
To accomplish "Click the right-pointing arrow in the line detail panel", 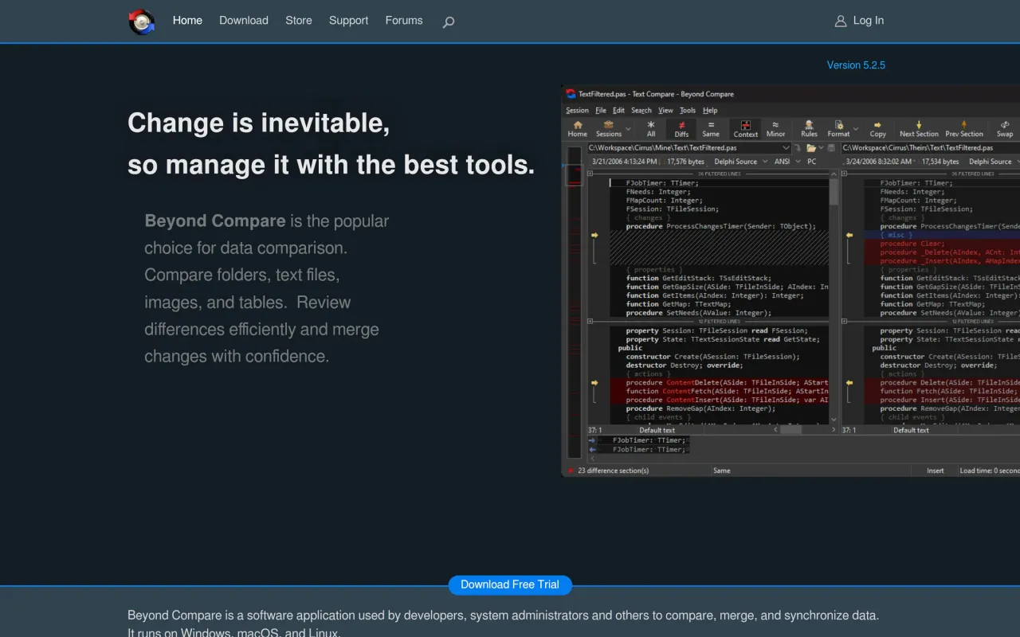I will pos(592,440).
